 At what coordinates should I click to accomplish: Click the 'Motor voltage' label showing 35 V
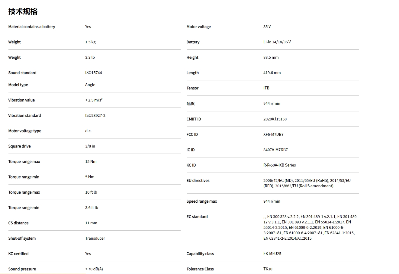198,27
